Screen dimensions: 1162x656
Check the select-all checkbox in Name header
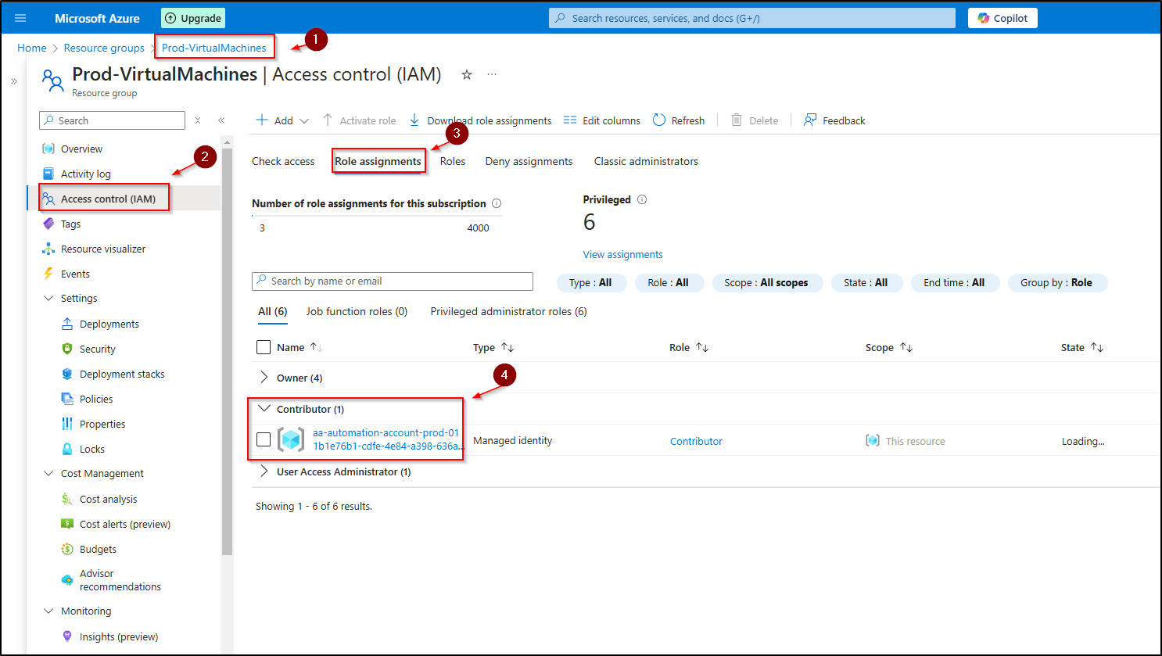click(264, 347)
